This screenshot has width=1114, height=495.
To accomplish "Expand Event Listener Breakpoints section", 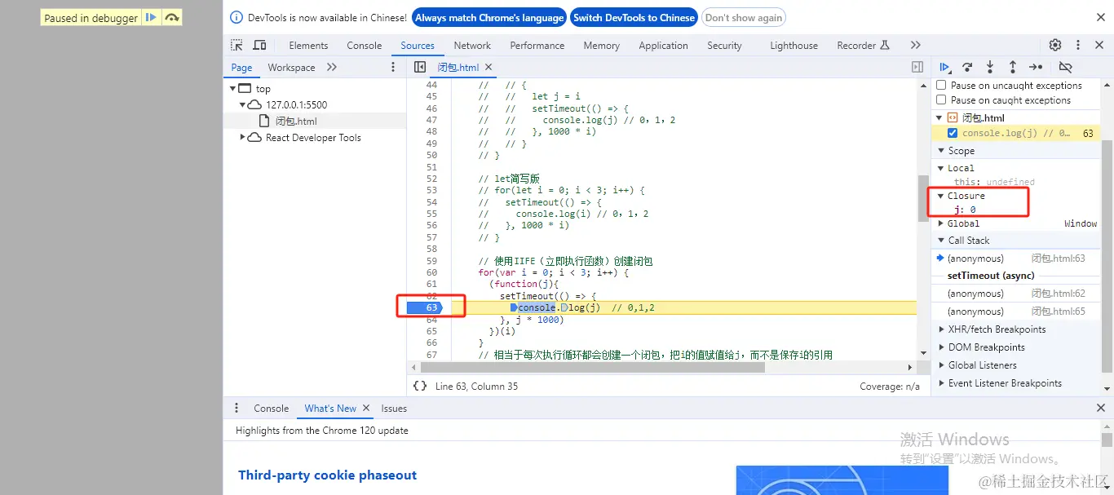I will (941, 383).
